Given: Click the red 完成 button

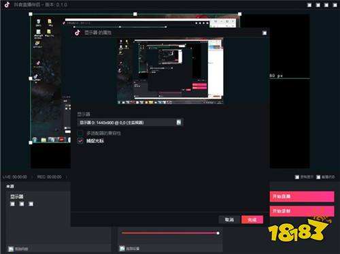Looking at the screenshot, I should point(252,219).
